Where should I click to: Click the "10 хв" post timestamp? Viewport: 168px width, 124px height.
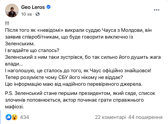coord(27,14)
